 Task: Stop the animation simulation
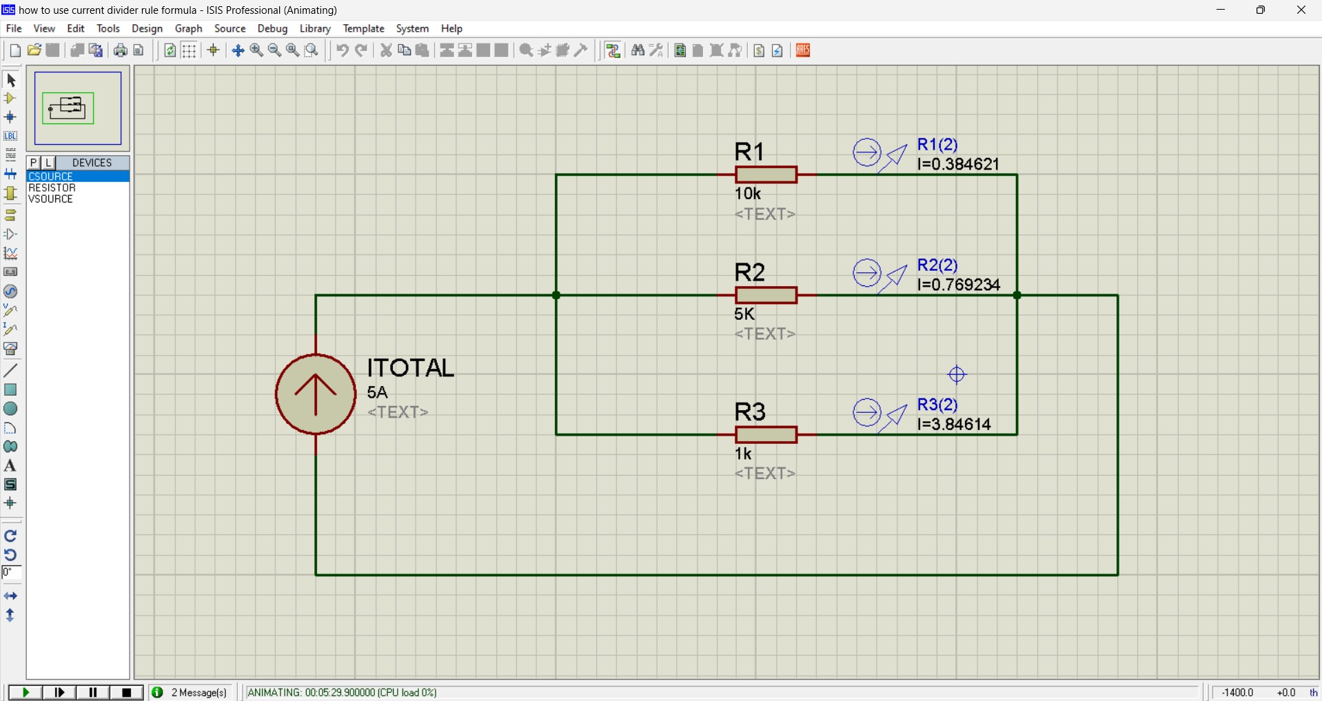127,693
